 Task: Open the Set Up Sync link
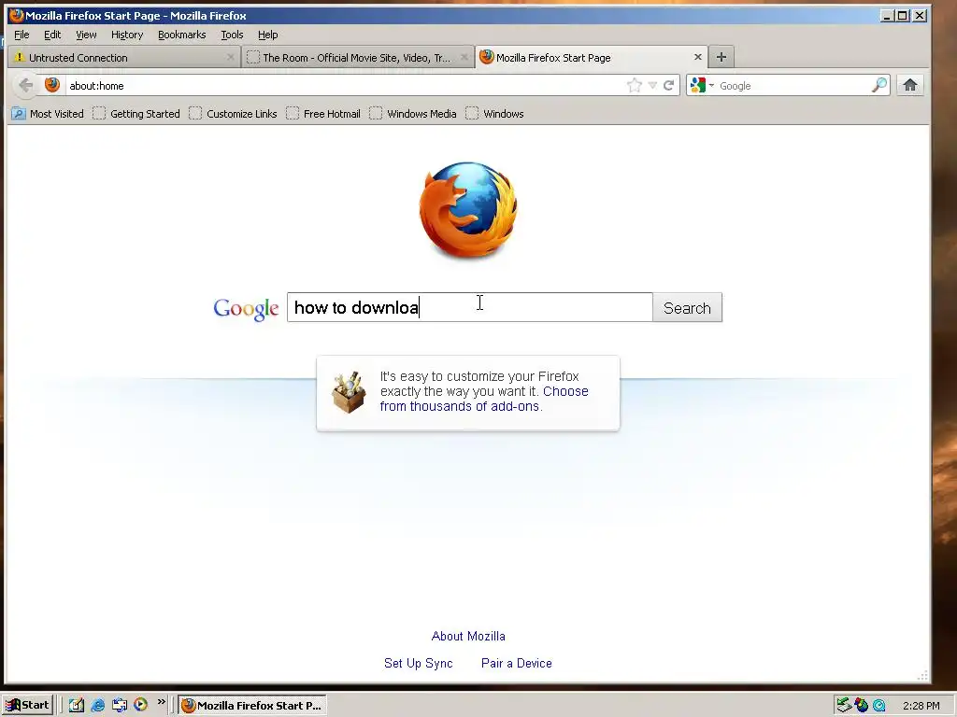point(418,663)
